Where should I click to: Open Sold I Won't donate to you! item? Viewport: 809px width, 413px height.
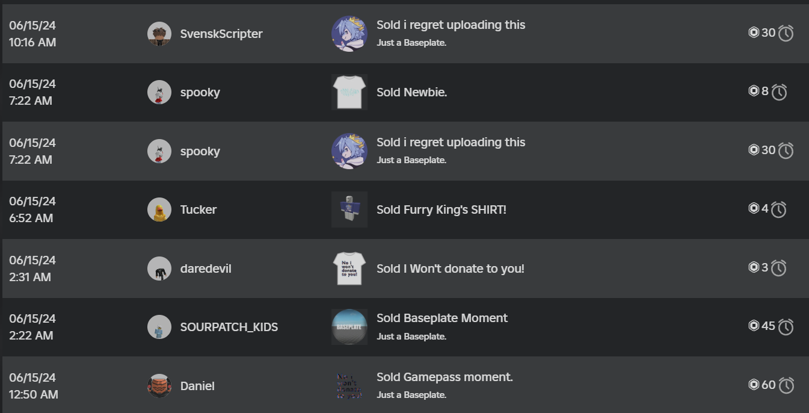pyautogui.click(x=451, y=269)
